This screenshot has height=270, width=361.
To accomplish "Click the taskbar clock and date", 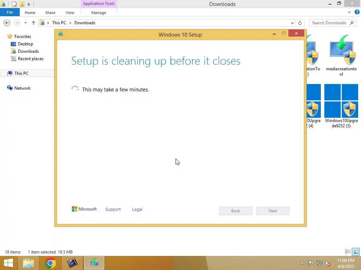I will (x=345, y=263).
